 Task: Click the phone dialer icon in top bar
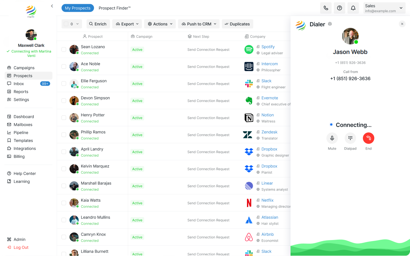326,8
